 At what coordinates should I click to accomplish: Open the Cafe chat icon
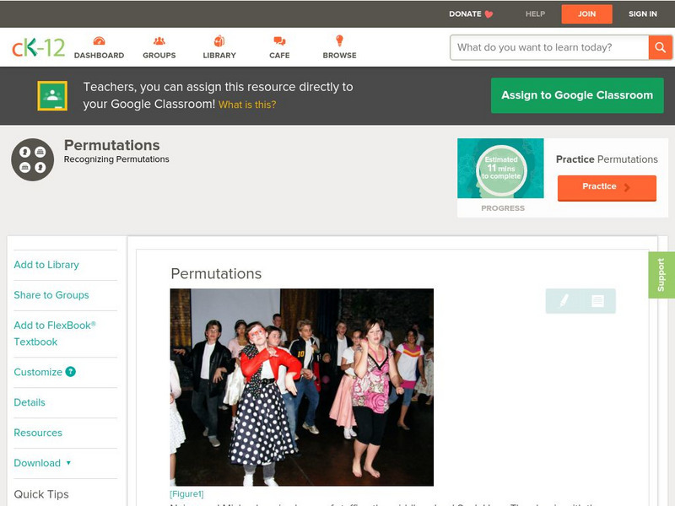click(x=279, y=41)
